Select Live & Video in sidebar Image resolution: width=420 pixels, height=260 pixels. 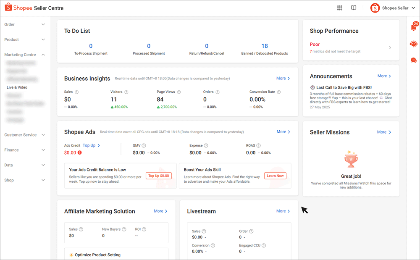tap(17, 87)
